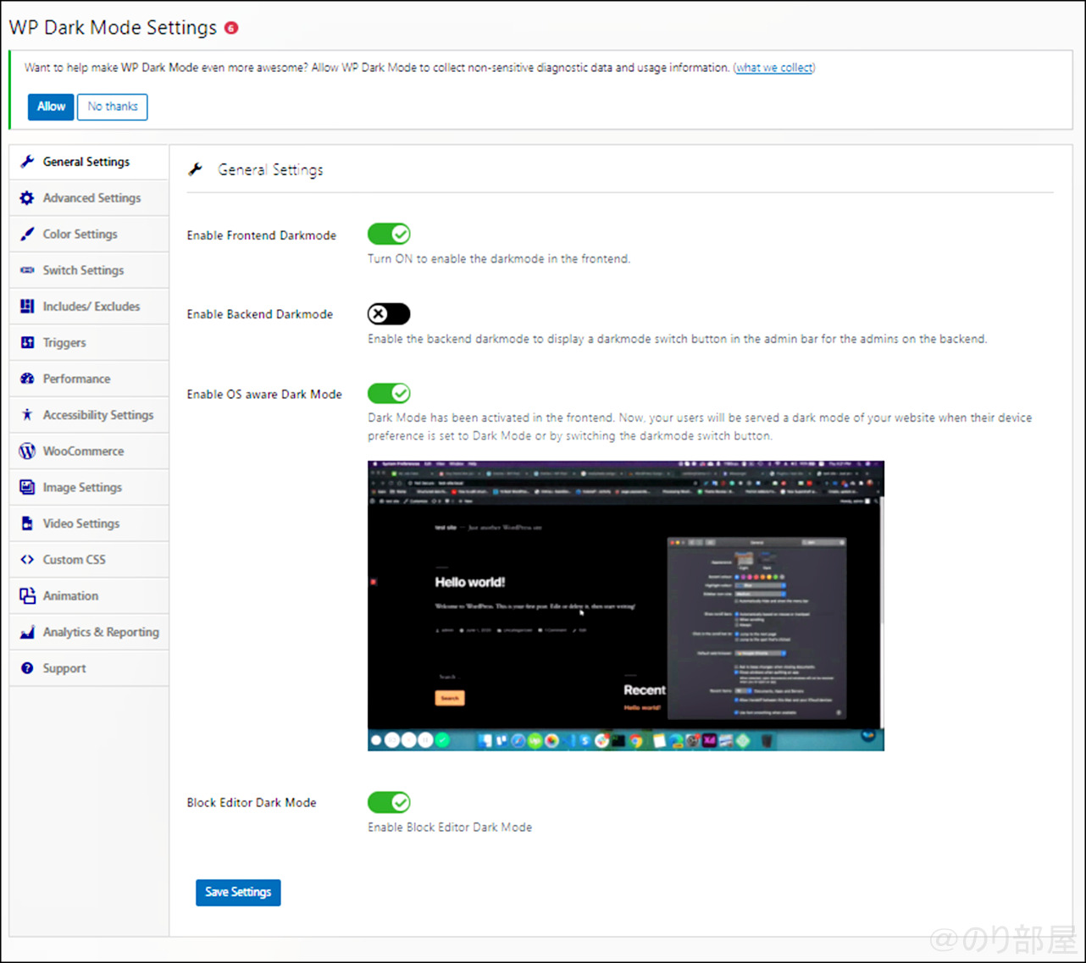Open the Custom CSS tab
1086x963 pixels.
click(89, 560)
